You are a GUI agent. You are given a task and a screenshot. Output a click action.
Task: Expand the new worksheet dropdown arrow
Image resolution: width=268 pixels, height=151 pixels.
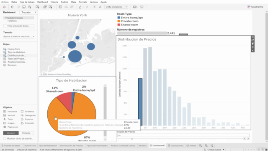coord(41,7)
